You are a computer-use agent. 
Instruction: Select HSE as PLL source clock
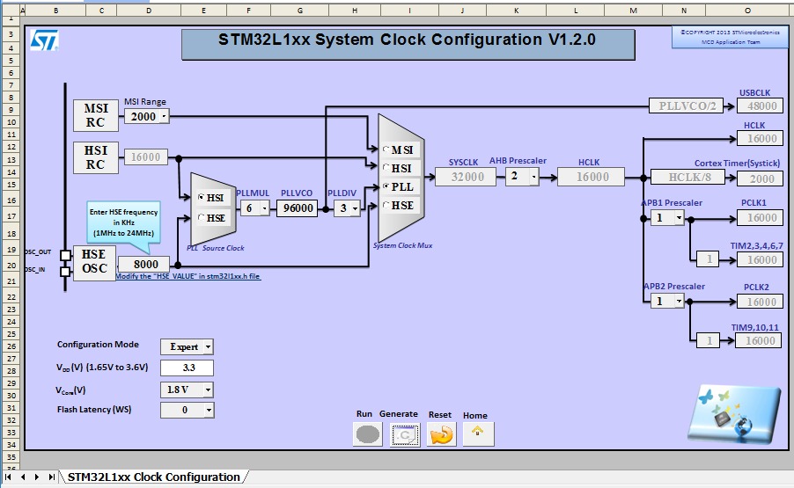(x=202, y=218)
